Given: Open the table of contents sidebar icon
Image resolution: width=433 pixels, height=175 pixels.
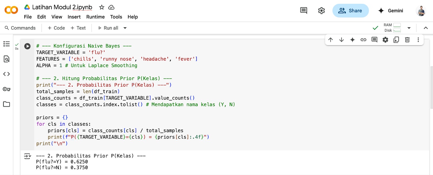Looking at the screenshot, I should [x=6, y=44].
